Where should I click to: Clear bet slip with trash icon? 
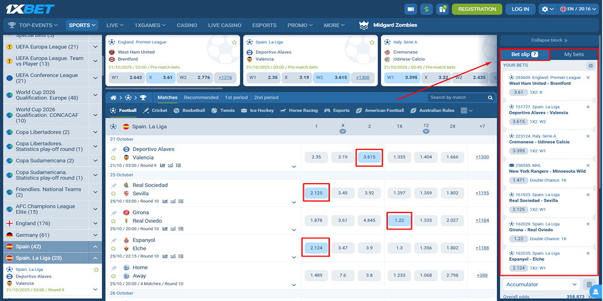(x=588, y=285)
